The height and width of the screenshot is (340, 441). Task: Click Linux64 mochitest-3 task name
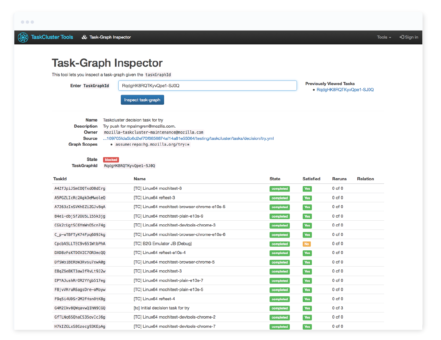[x=158, y=271]
